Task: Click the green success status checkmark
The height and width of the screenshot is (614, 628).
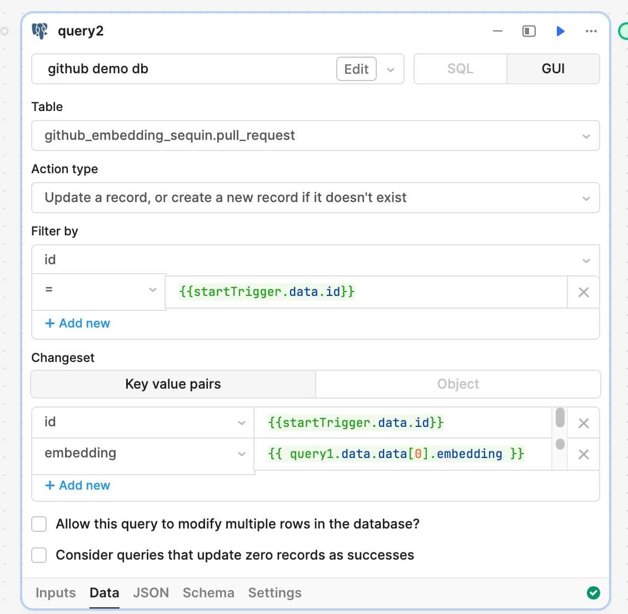Action: coord(594,593)
